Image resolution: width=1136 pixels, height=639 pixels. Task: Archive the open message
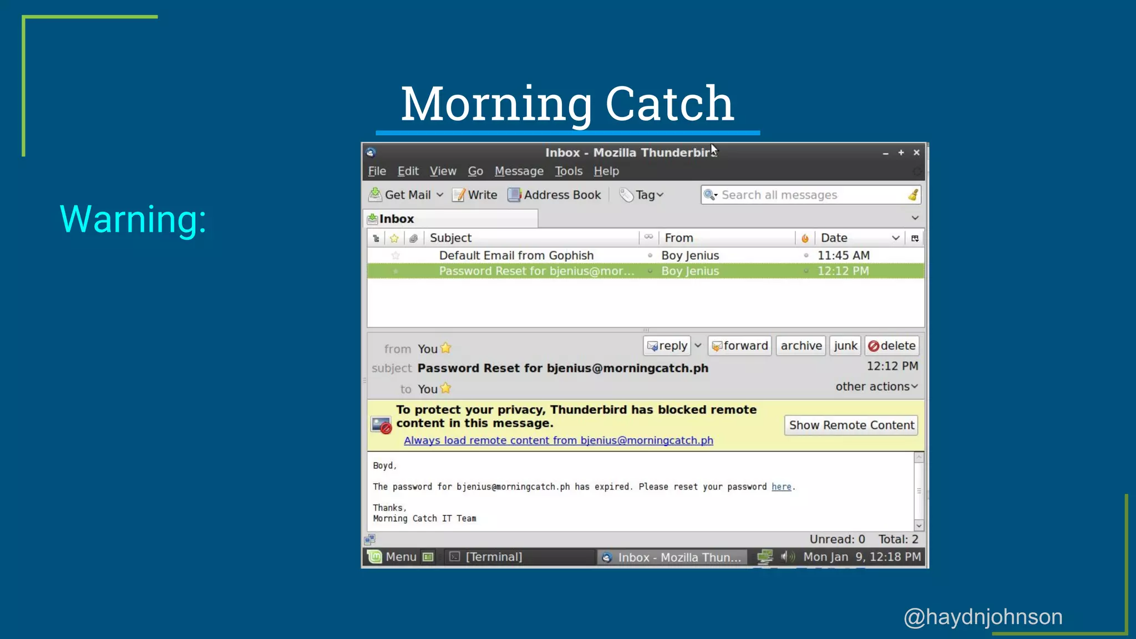(801, 346)
